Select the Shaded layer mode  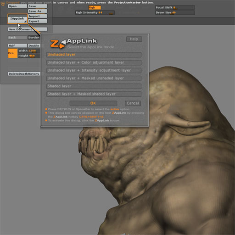click(94, 86)
